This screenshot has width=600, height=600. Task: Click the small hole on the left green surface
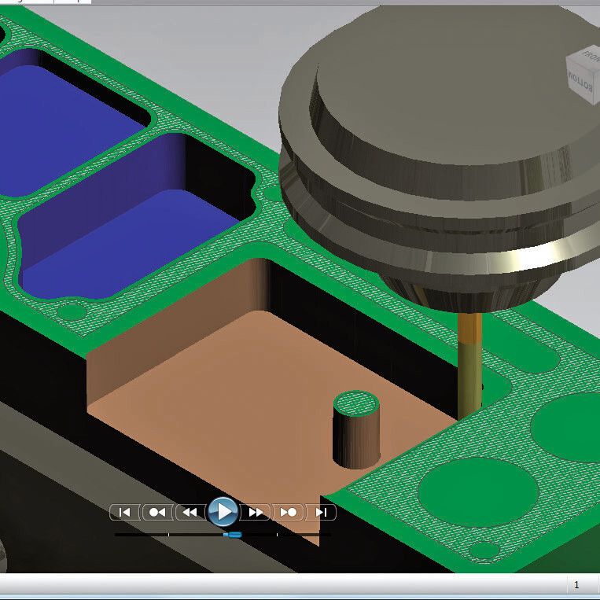71,312
